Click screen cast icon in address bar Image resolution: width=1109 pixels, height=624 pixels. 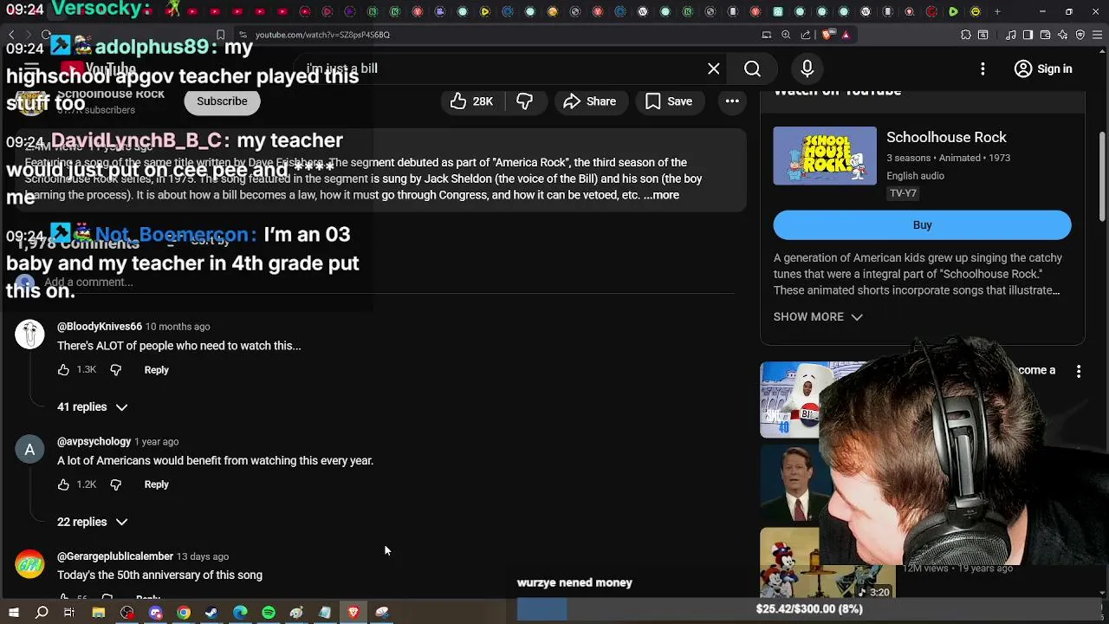click(767, 35)
